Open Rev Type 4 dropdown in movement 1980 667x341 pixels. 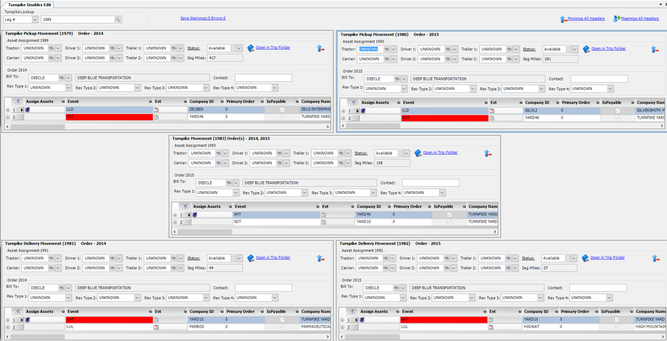[610, 89]
